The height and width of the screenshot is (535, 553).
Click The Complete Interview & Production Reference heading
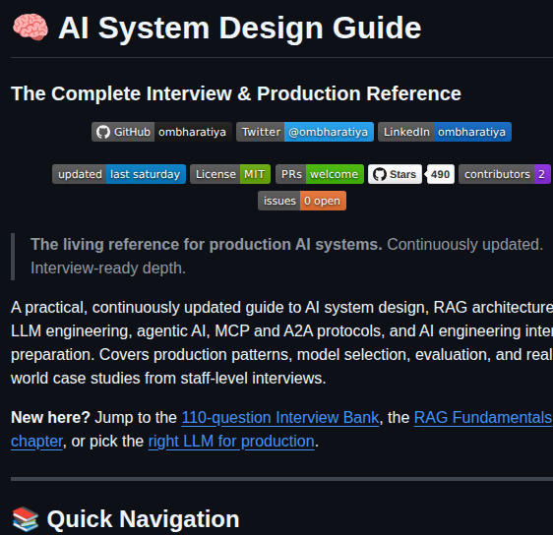click(x=236, y=93)
